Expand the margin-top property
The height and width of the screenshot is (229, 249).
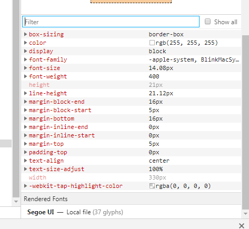tap(25, 144)
